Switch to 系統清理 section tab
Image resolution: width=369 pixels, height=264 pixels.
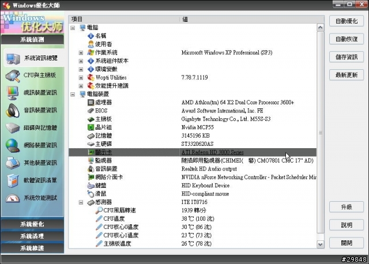pyautogui.click(x=32, y=236)
